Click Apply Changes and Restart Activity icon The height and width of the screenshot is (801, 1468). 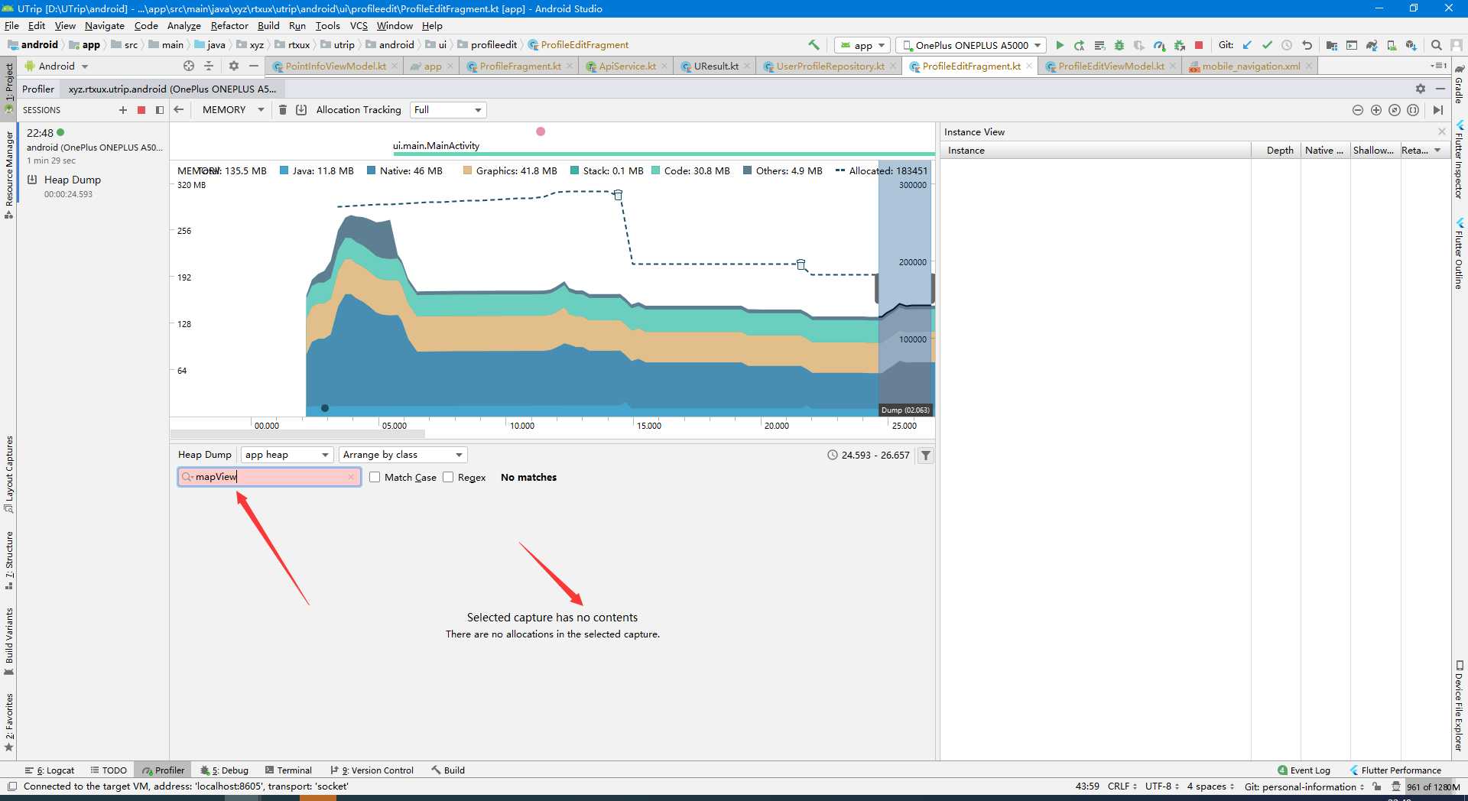pyautogui.click(x=1080, y=45)
